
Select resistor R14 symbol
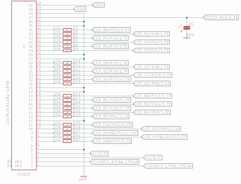[67, 79]
